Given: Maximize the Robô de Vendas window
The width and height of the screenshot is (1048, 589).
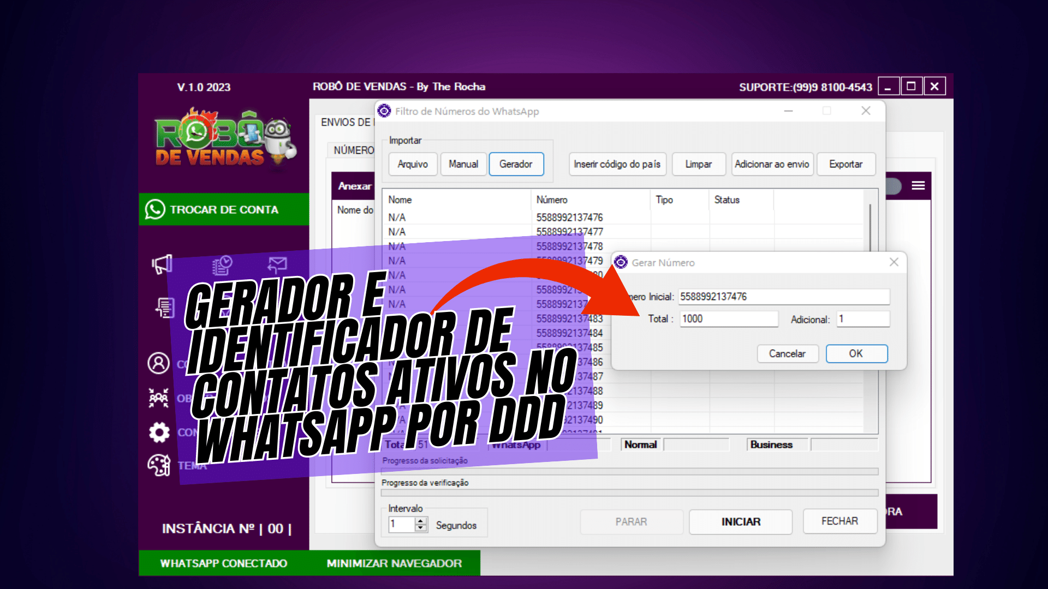Looking at the screenshot, I should [x=911, y=86].
